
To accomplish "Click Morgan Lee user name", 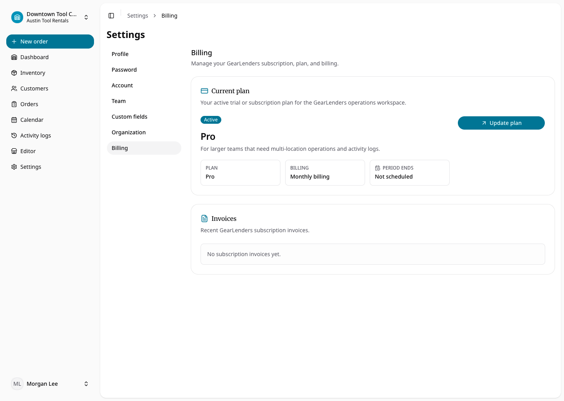I will (42, 384).
